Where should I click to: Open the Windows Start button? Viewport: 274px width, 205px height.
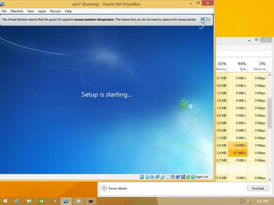(5, 201)
